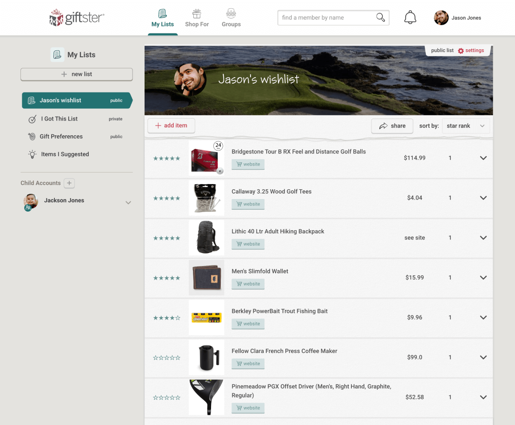Open Callaway golf tees product image
Image resolution: width=515 pixels, height=425 pixels.
206,198
